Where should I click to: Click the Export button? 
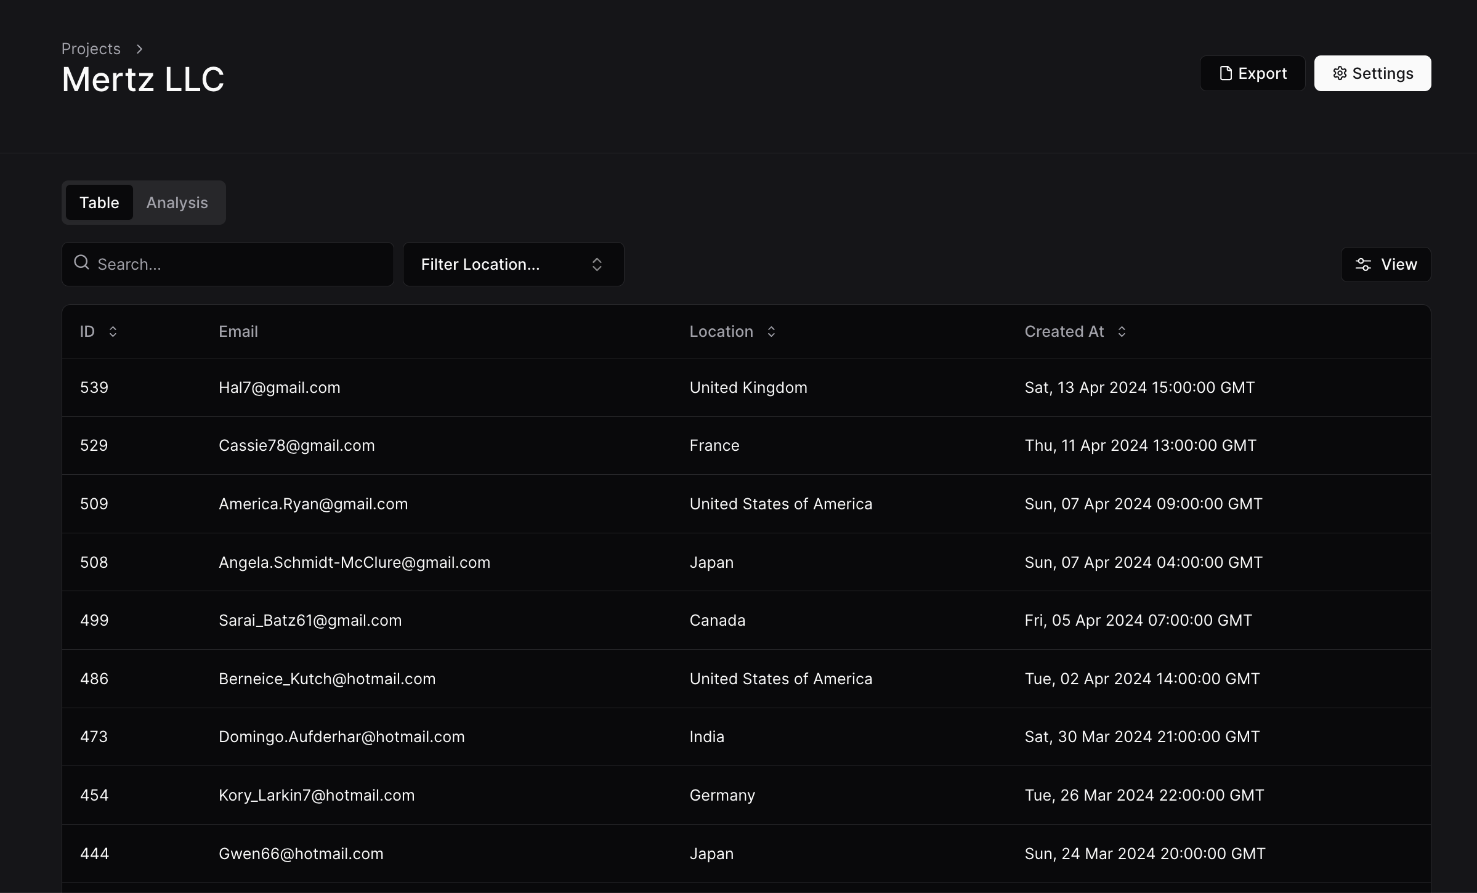[1252, 73]
